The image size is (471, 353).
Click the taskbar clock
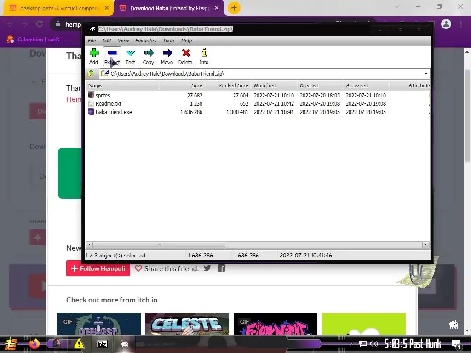[413, 344]
